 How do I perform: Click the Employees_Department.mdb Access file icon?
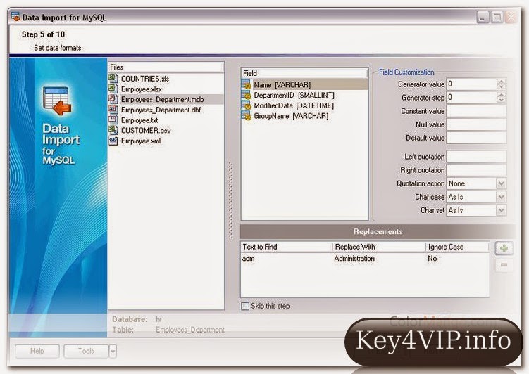point(113,99)
